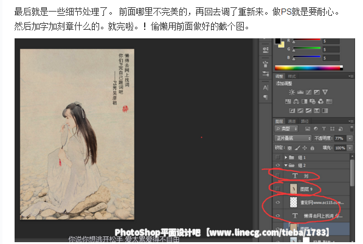Open the 不透明度 opacity slider arrow

[350, 138]
